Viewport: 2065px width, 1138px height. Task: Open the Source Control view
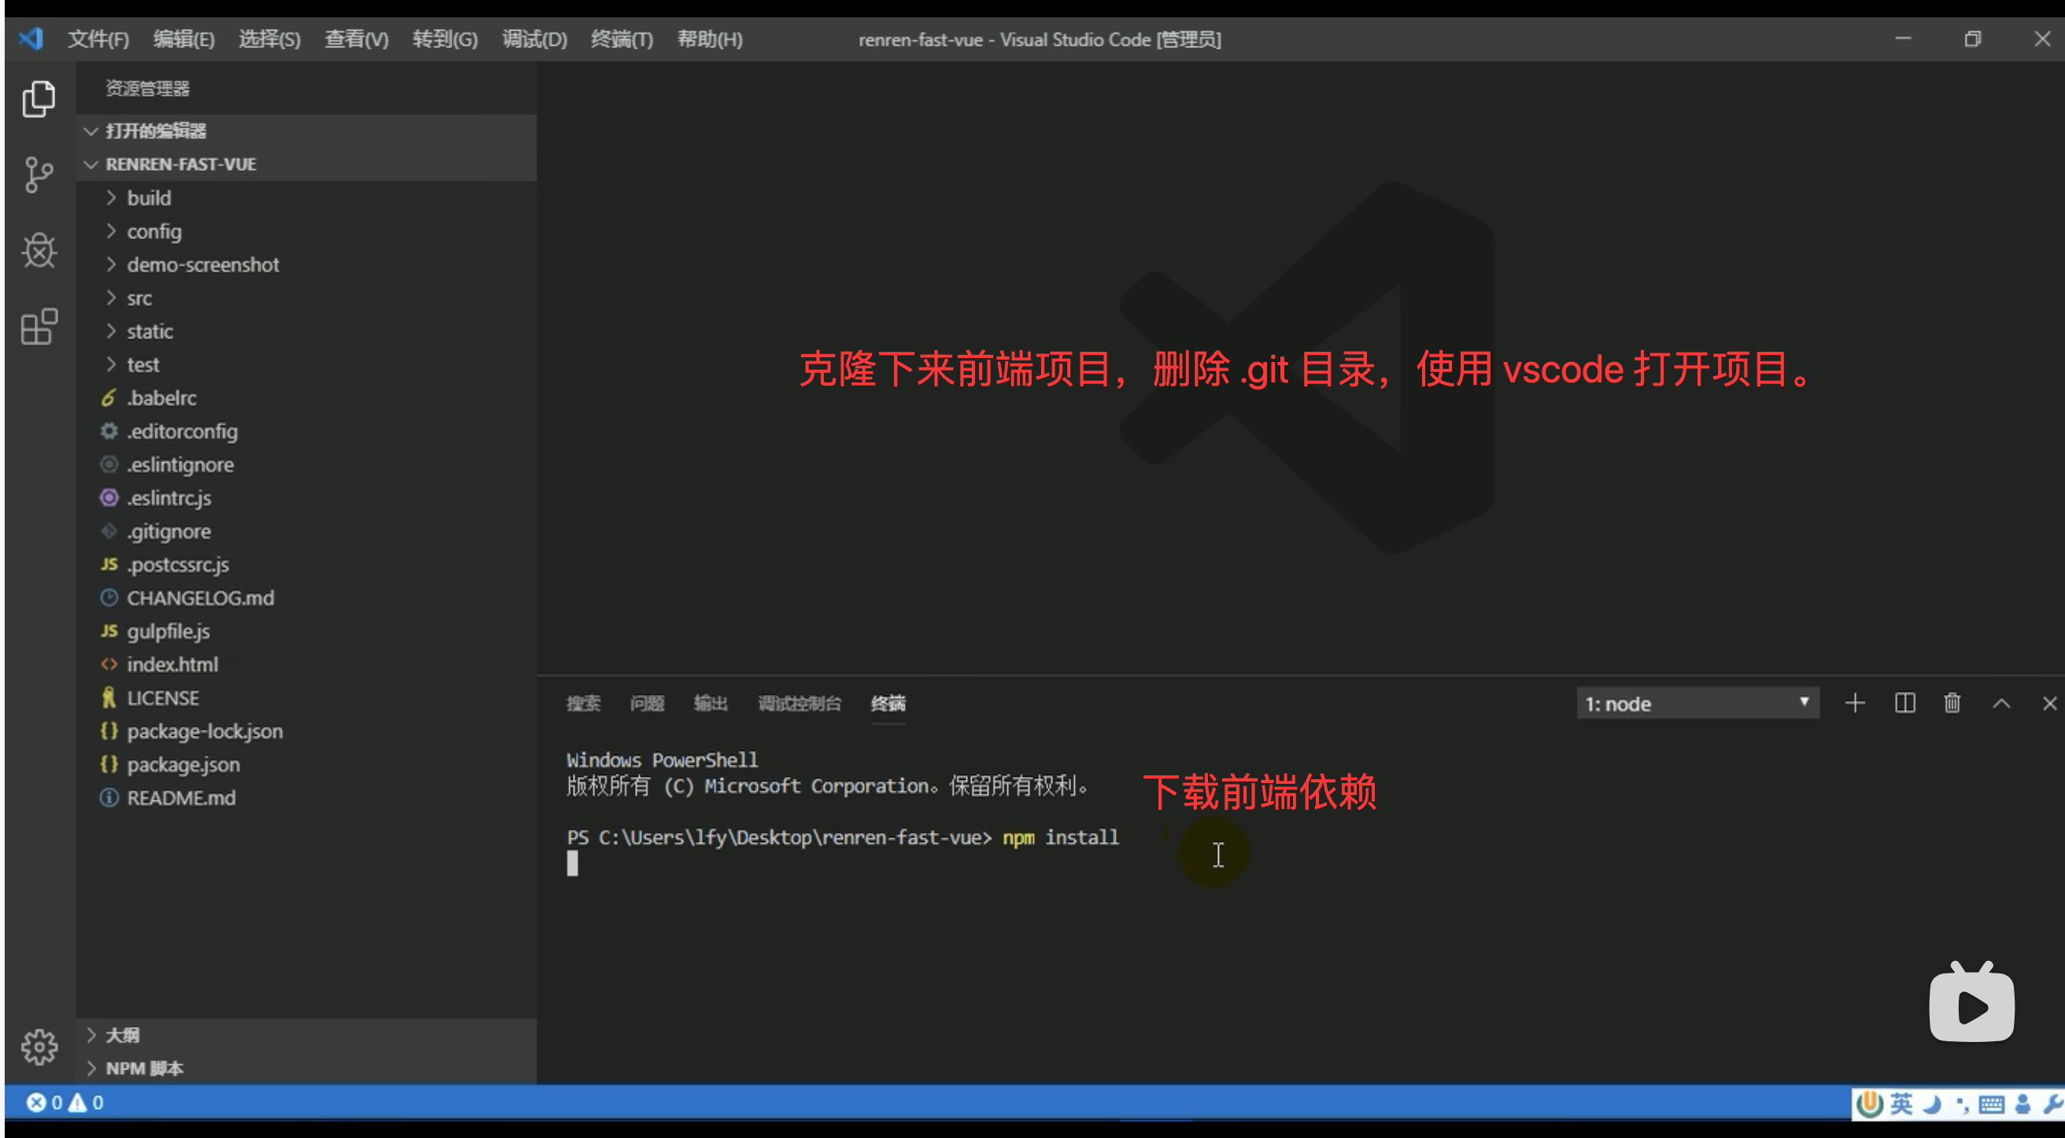[x=39, y=175]
